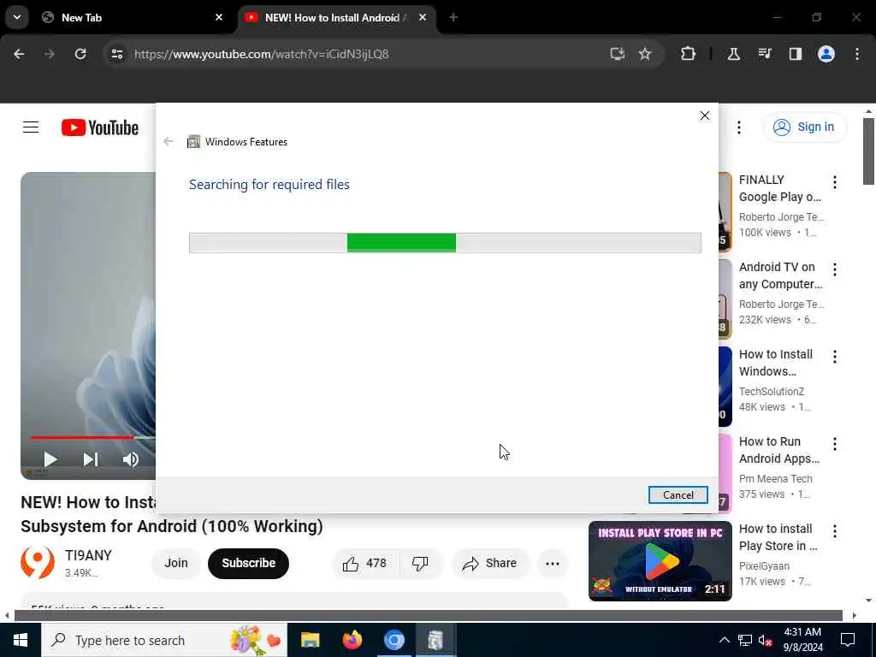
Task: Open the Windows Start menu
Action: 21,640
